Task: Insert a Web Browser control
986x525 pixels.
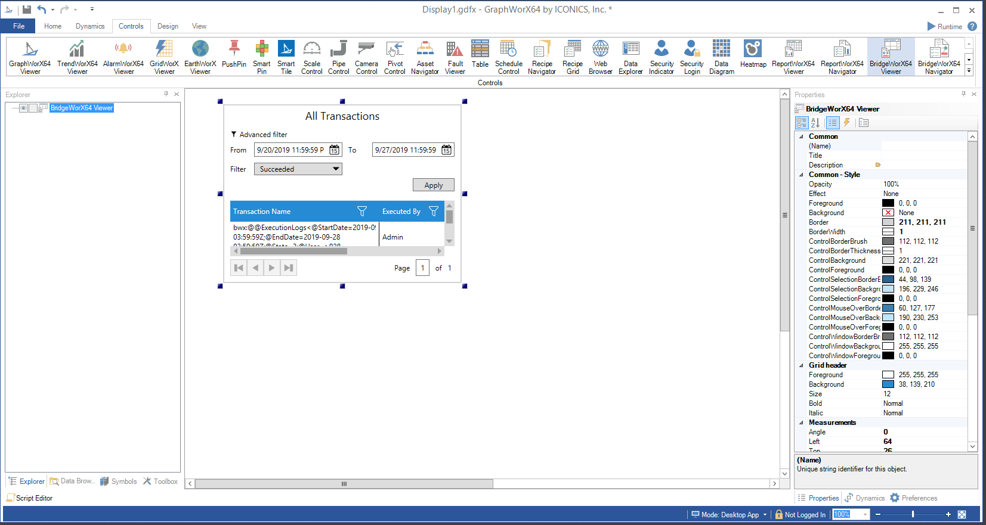Action: [600, 57]
